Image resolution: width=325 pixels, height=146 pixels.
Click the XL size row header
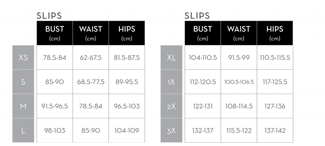coord(171,58)
